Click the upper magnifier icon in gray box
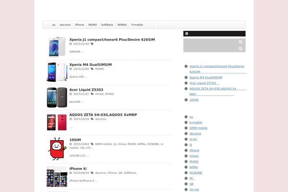The image size is (288, 192). (240, 42)
